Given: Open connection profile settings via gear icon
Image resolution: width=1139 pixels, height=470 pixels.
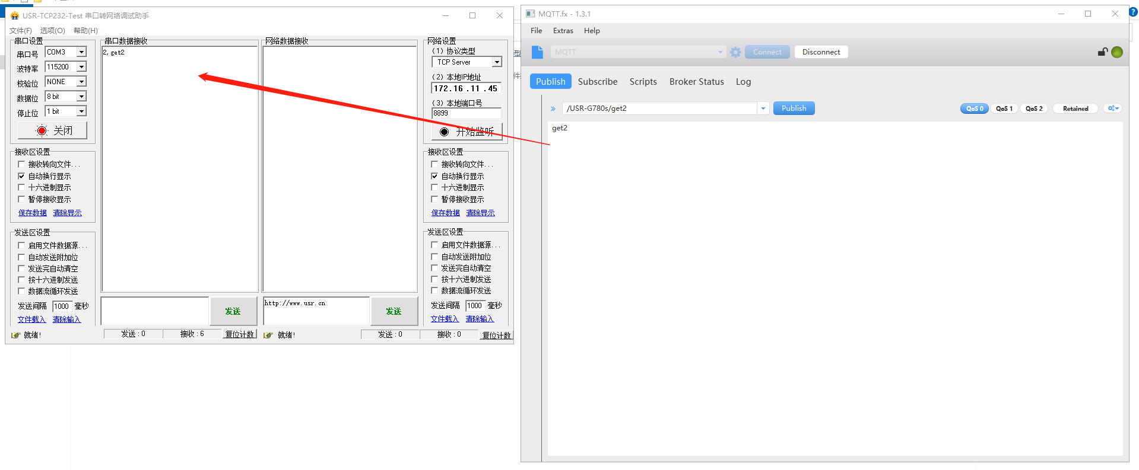Looking at the screenshot, I should point(735,52).
